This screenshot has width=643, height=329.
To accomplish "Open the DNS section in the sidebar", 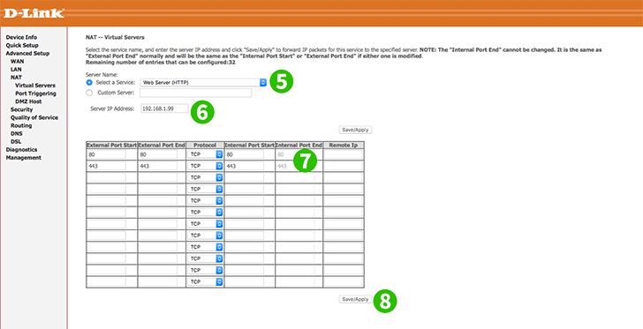I will (17, 133).
